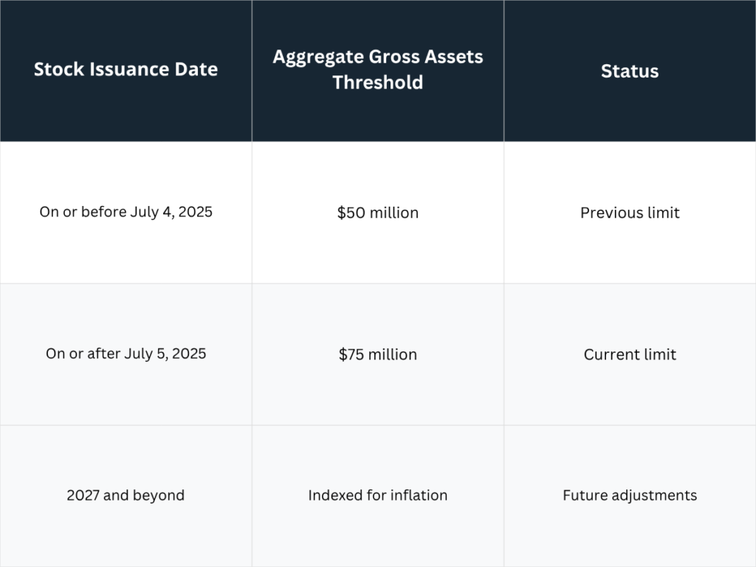Image resolution: width=756 pixels, height=567 pixels.
Task: Select the "On or before July 4, 2025" cell
Action: click(x=126, y=213)
